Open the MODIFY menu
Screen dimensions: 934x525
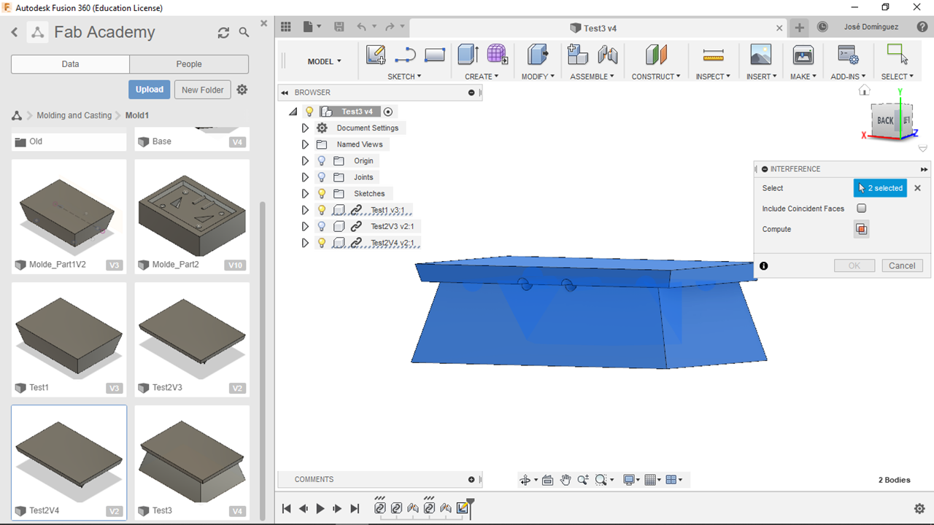coord(538,77)
